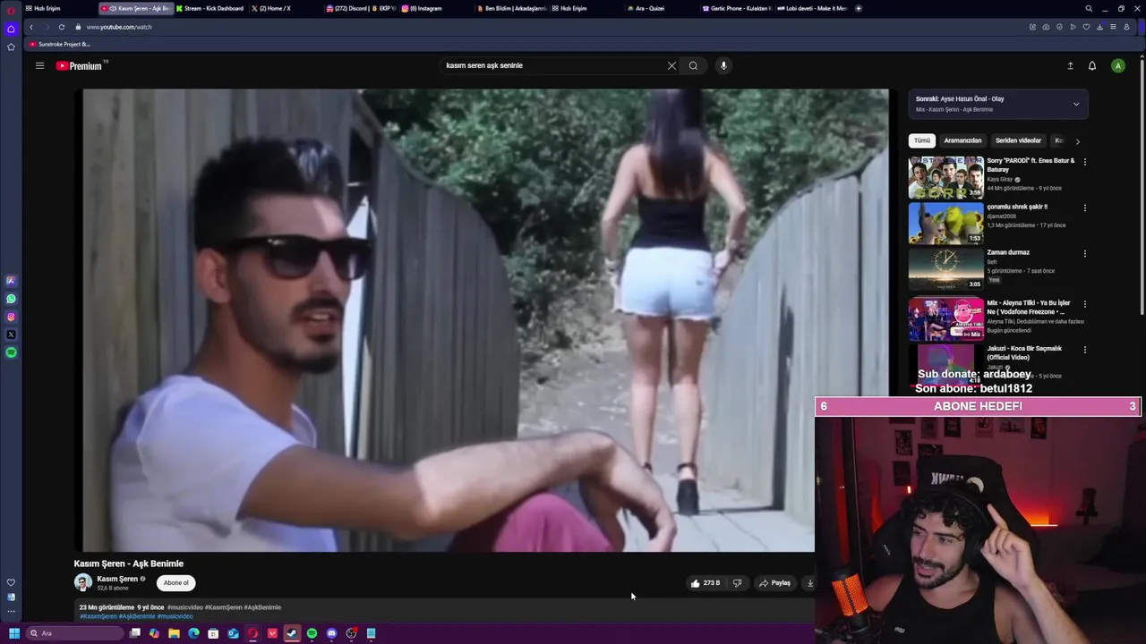Click the youtube.com address bar
This screenshot has height=644, width=1146.
point(119,27)
